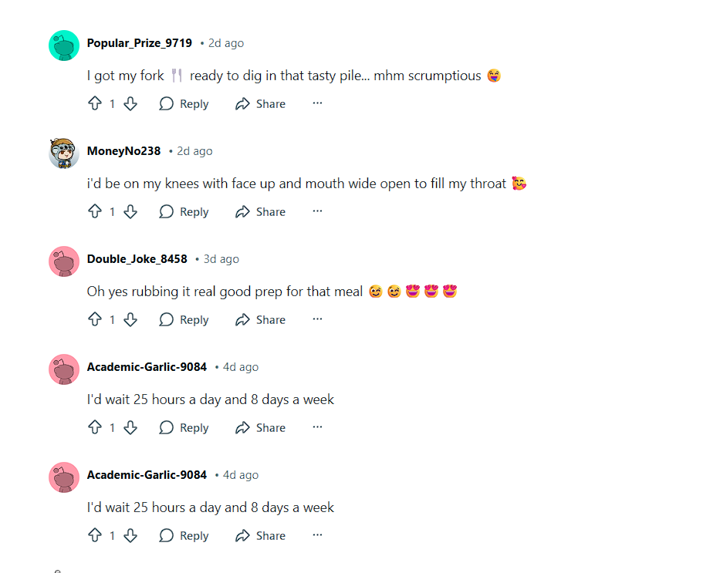This screenshot has width=720, height=573.
Task: Reply to Popular_Prize_9719's comment
Action: [x=184, y=103]
